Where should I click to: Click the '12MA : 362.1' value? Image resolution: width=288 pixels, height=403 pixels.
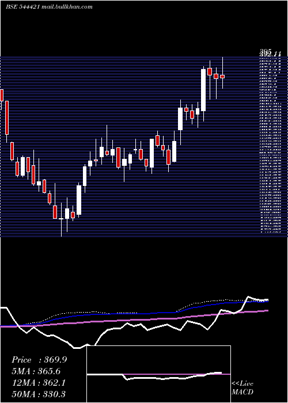pos(39,383)
